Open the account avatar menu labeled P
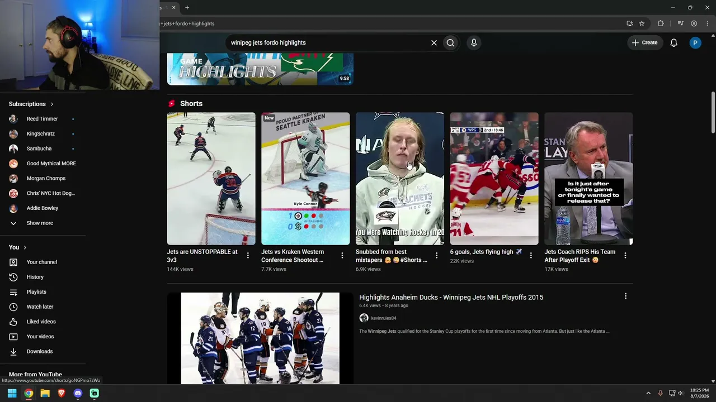 click(695, 42)
